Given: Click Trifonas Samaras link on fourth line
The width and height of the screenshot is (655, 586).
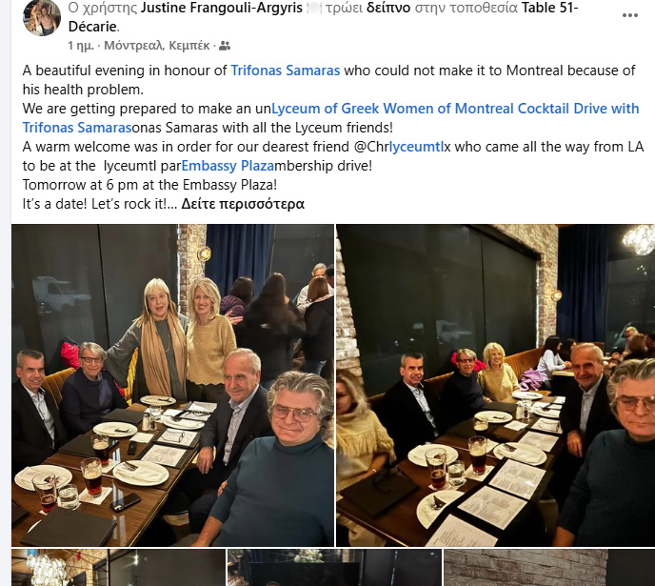Looking at the screenshot, I should pos(77,128).
